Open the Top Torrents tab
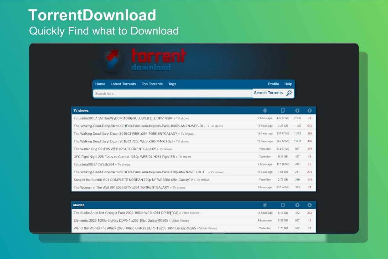The height and width of the screenshot is (259, 388). pyautogui.click(x=152, y=84)
